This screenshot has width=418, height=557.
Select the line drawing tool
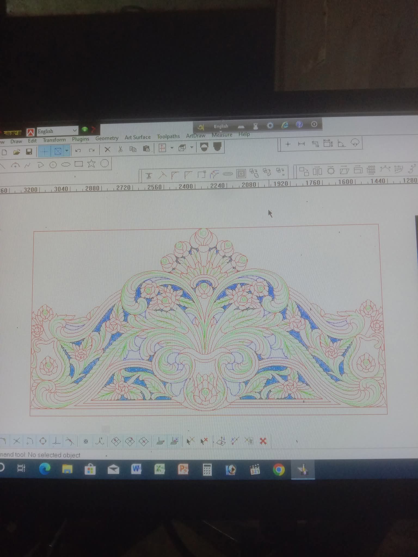(x=3, y=166)
